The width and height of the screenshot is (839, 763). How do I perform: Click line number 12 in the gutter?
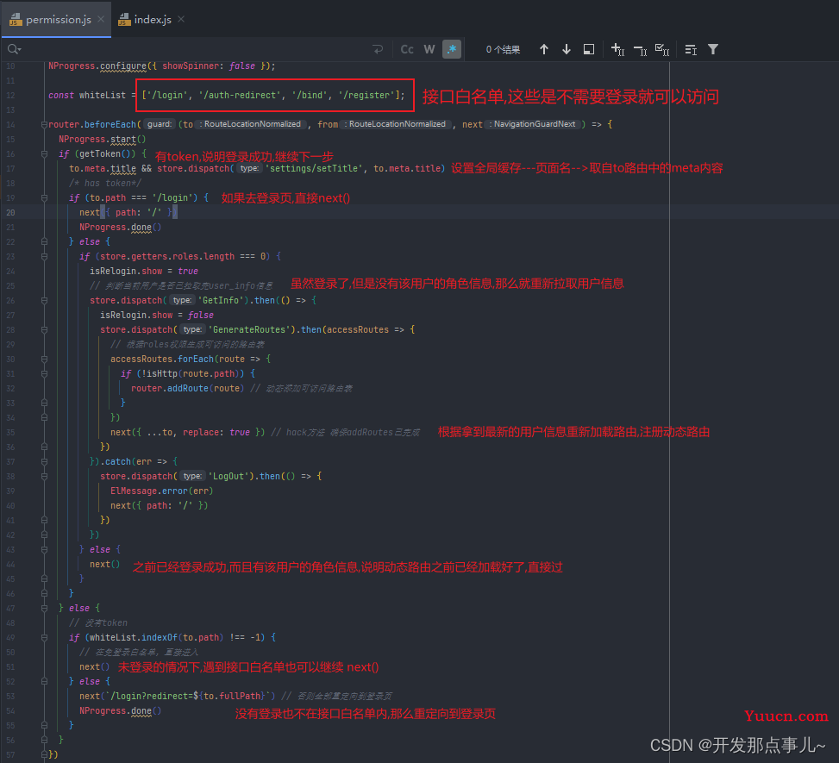tap(10, 95)
